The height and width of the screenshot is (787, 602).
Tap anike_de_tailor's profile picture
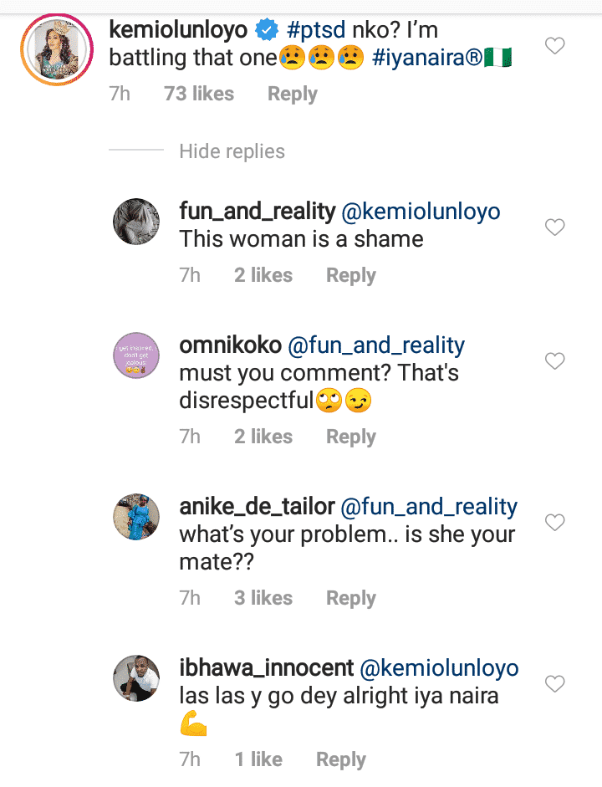[x=136, y=518]
